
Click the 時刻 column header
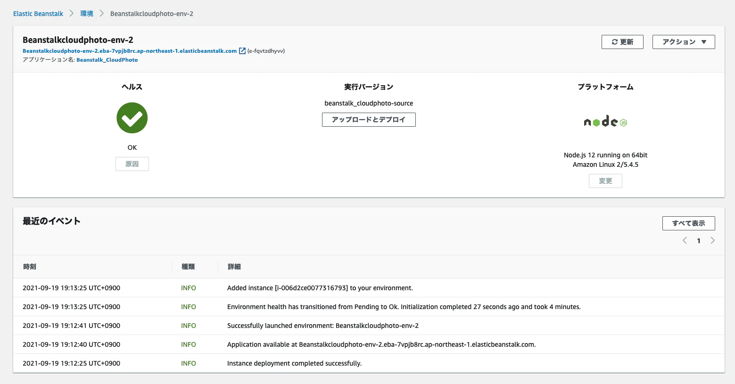(30, 267)
